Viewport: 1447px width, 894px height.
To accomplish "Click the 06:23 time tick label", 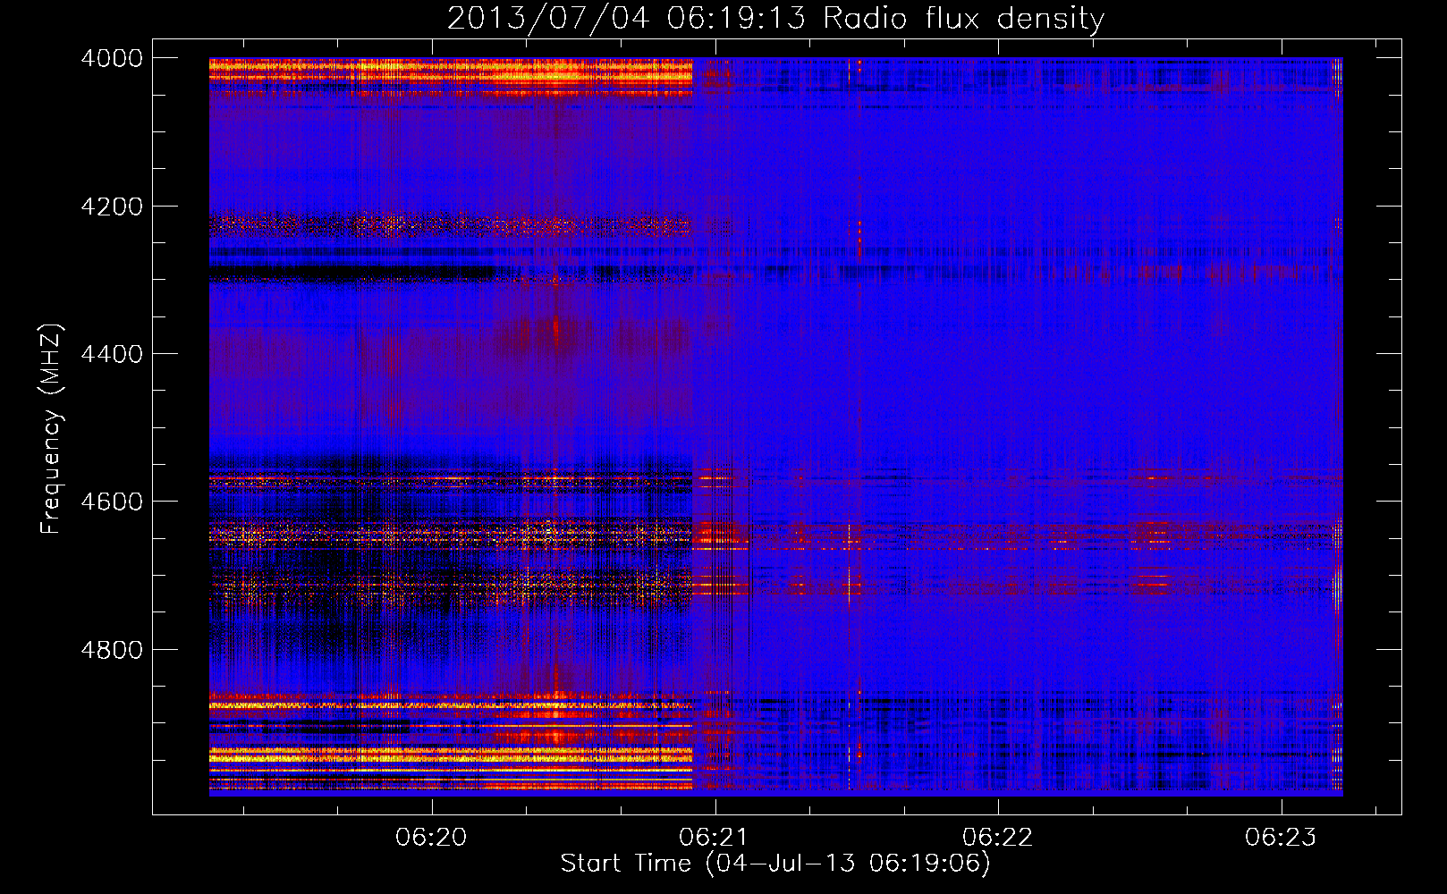I will pos(1281,838).
